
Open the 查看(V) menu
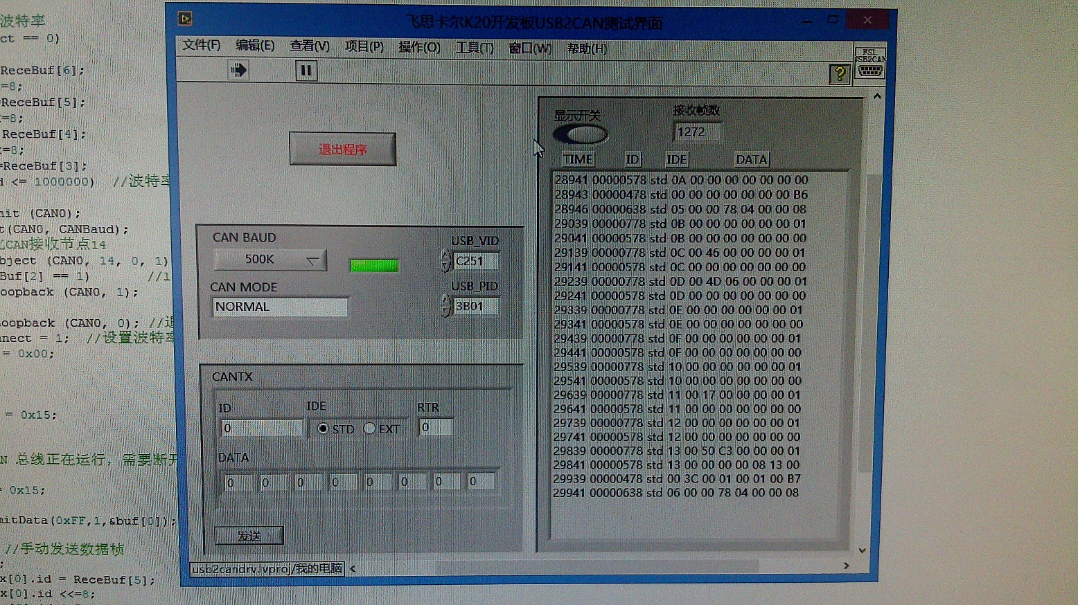(310, 46)
